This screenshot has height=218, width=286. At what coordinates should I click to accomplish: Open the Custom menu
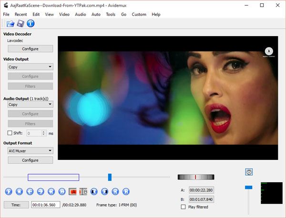click(x=139, y=14)
